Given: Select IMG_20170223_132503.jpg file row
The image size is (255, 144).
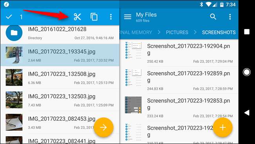Looking at the screenshot, I should point(60,100).
